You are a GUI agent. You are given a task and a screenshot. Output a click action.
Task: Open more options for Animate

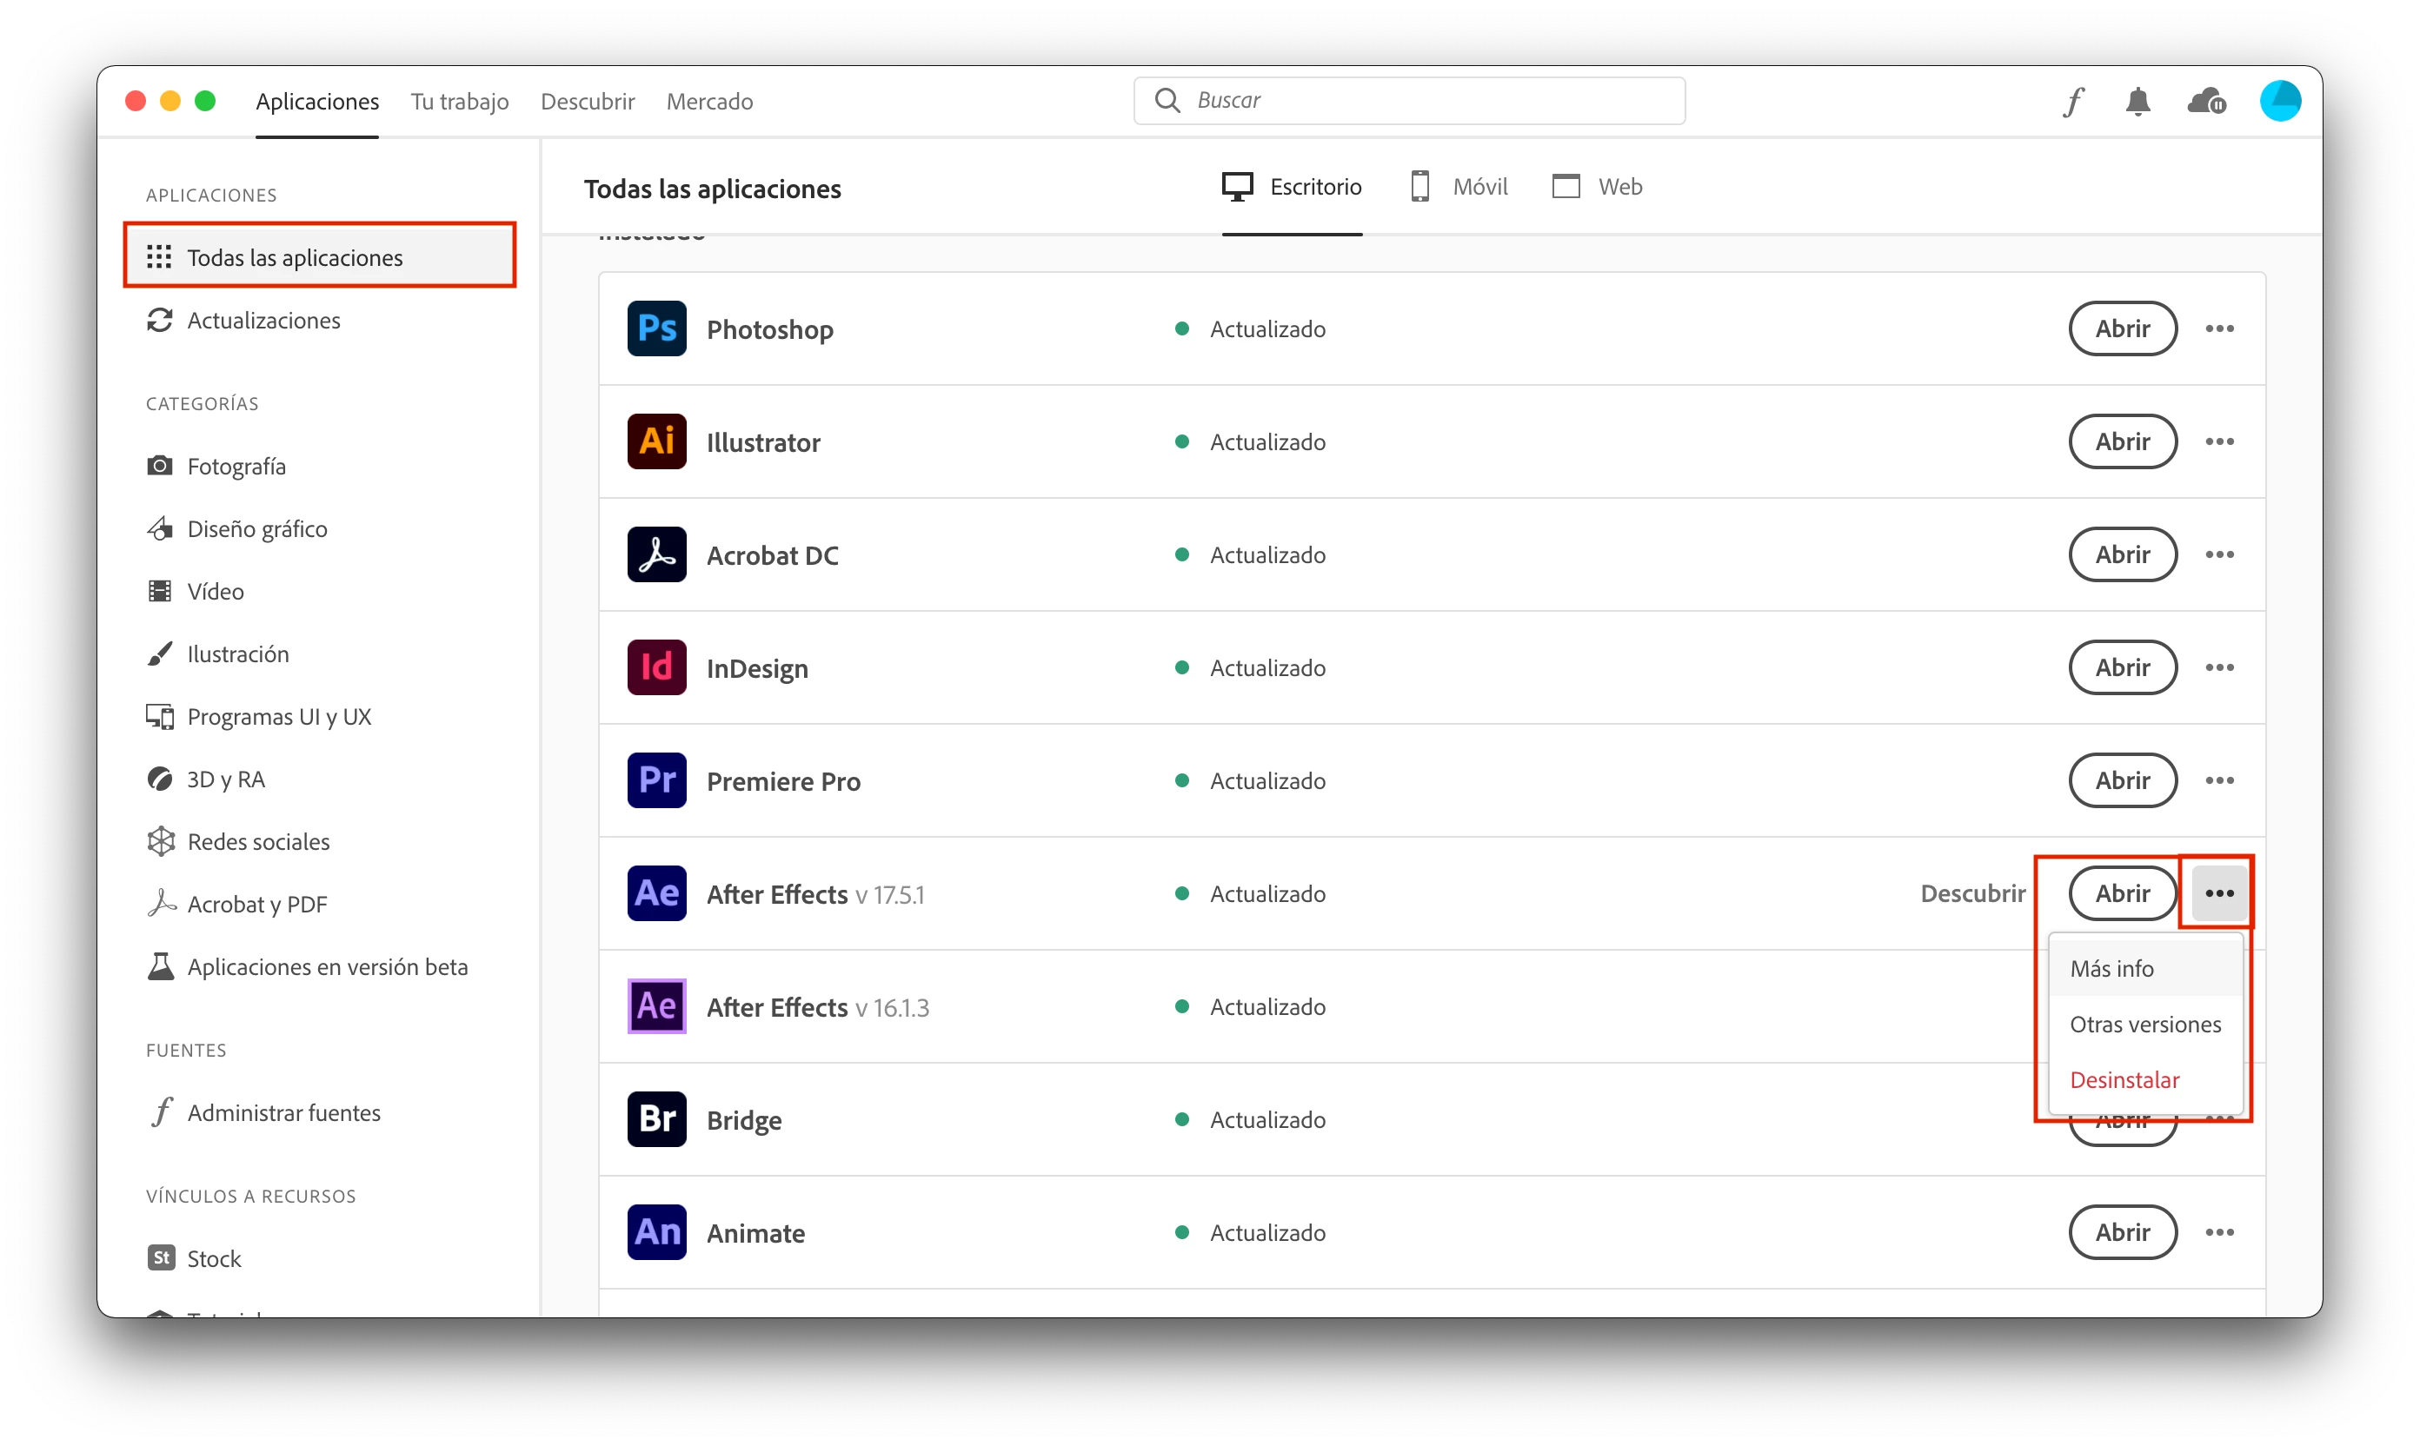pyautogui.click(x=2219, y=1232)
